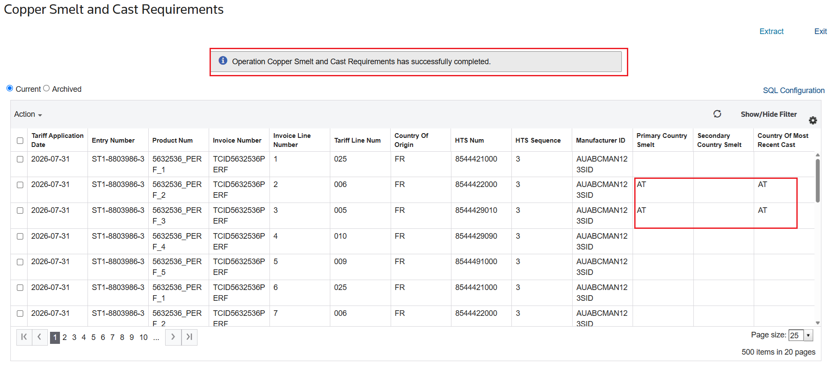
Task: Go to page 2
Action: [65, 337]
